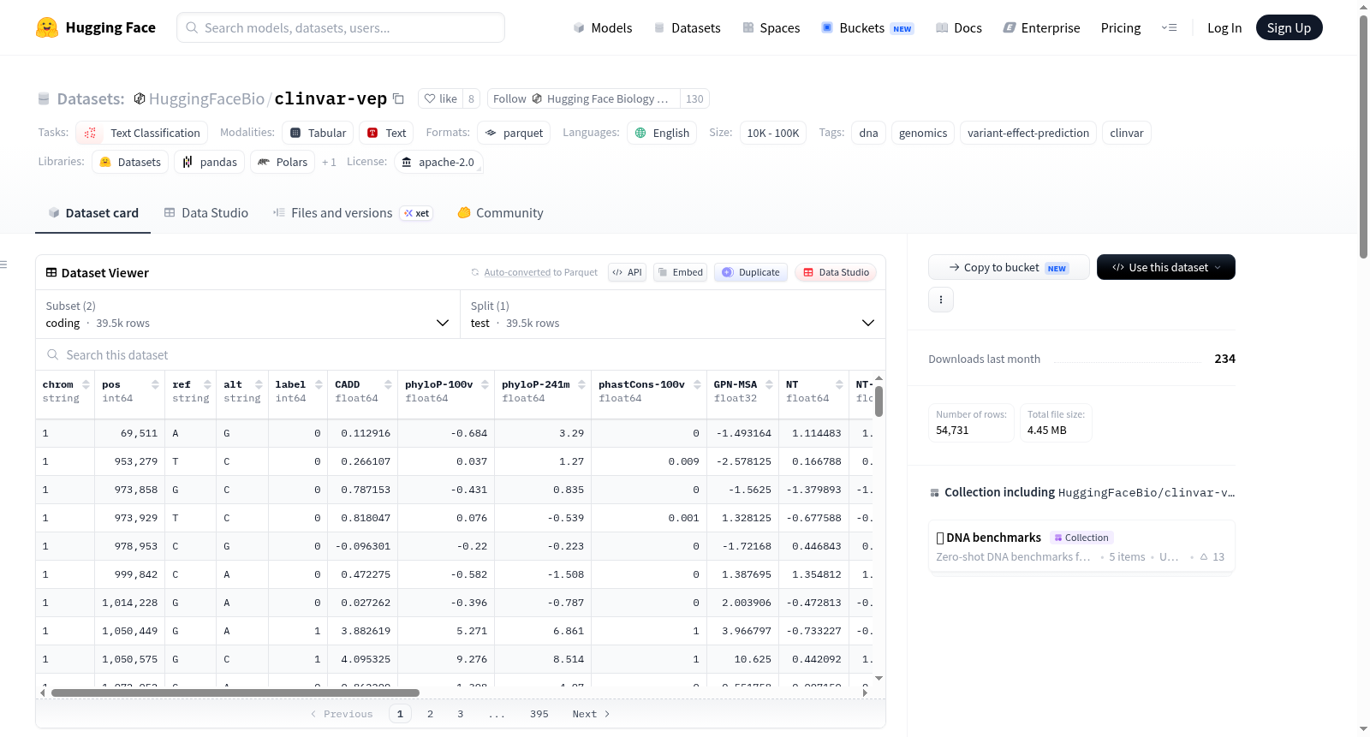The width and height of the screenshot is (1370, 737).
Task: Open Files and versions tab
Action: coord(353,213)
